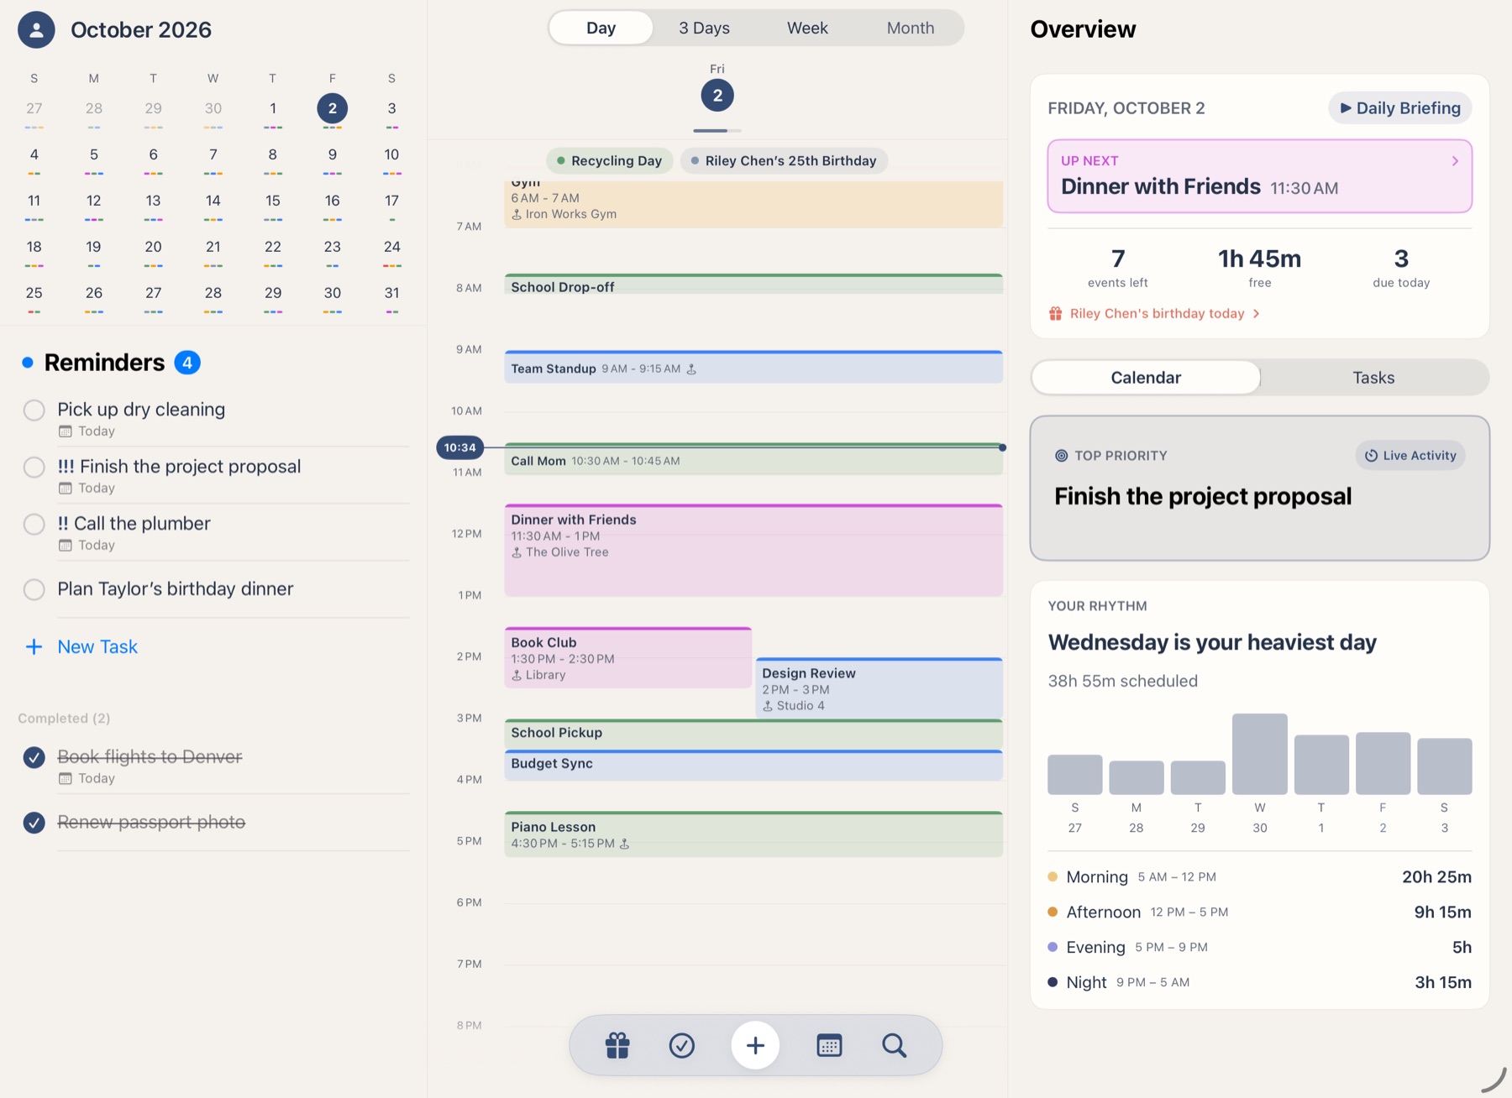1512x1098 pixels.
Task: Click the Recycling Day all-day event
Action: [x=609, y=160]
